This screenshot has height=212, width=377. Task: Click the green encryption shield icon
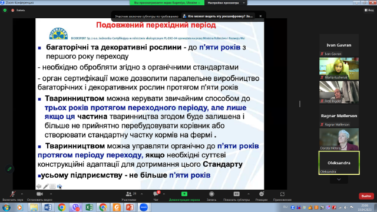[x=5, y=11]
